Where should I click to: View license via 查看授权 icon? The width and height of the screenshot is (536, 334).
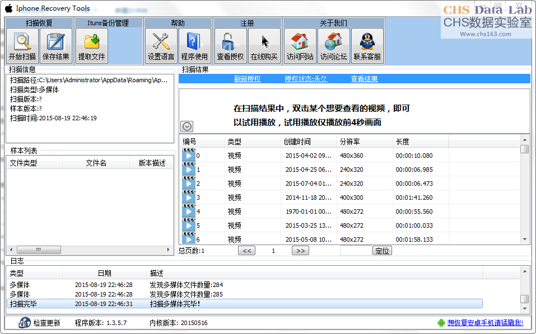pyautogui.click(x=230, y=46)
